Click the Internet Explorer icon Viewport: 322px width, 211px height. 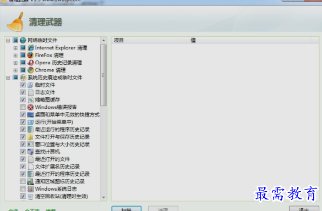point(30,48)
